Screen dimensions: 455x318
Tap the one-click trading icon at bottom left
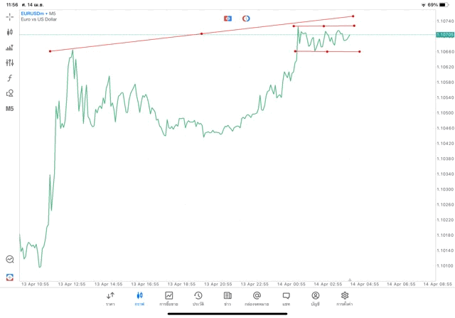pyautogui.click(x=10, y=277)
